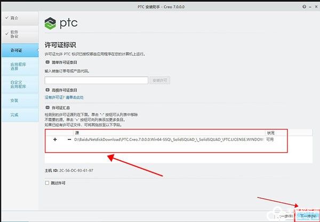Collapse the 许可证汇总 section
The height and width of the screenshot is (222, 320).
[47, 108]
